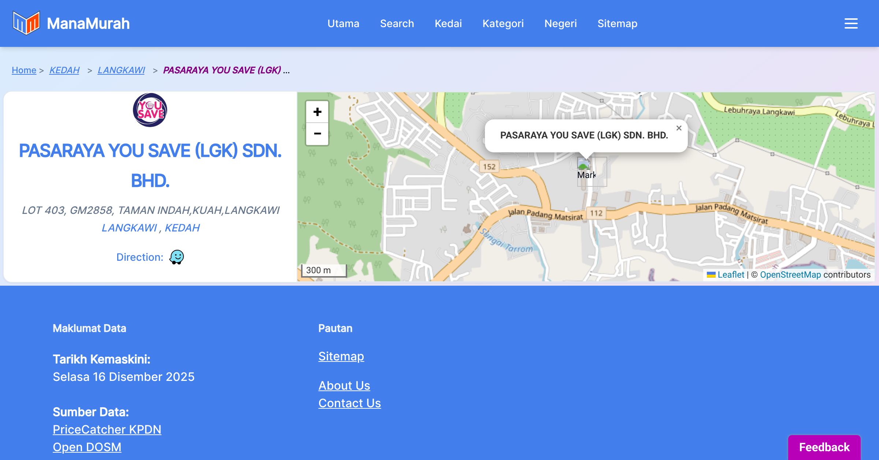
Task: Click the Leaflet attribution link
Action: (x=731, y=275)
